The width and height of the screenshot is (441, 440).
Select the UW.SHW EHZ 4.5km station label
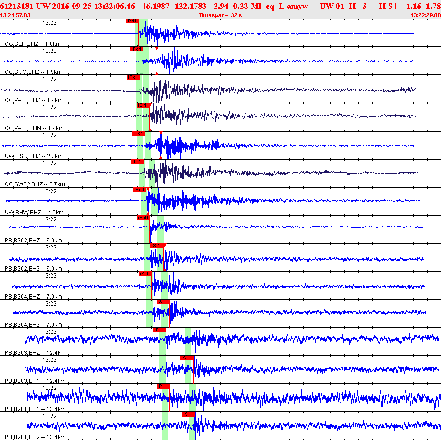point(34,213)
